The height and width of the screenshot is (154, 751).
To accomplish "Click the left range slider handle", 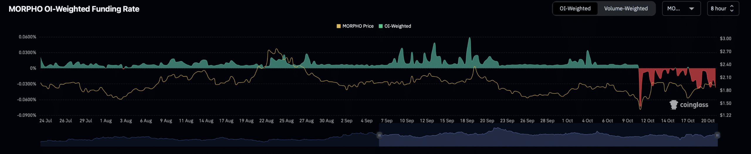I will coord(379,135).
